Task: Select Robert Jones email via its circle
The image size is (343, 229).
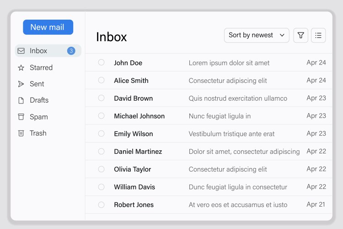Action: click(102, 205)
